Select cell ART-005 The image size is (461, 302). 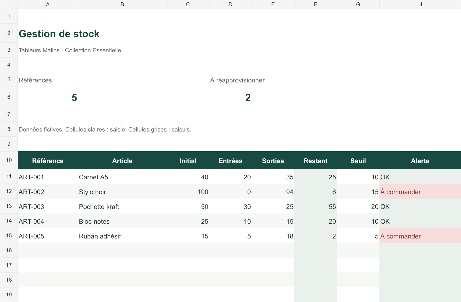(x=48, y=236)
